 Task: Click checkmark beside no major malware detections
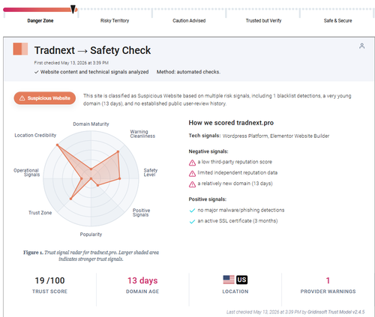(192, 211)
